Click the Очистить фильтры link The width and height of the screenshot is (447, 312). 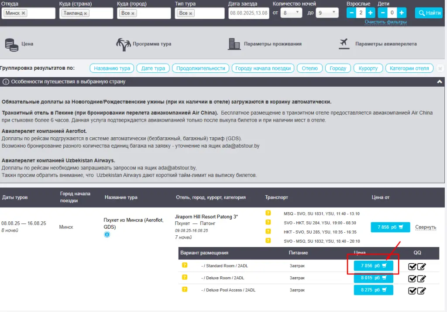click(385, 22)
